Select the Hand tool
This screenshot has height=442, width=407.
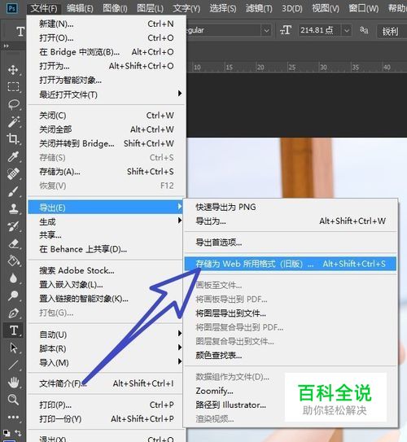pos(13,383)
